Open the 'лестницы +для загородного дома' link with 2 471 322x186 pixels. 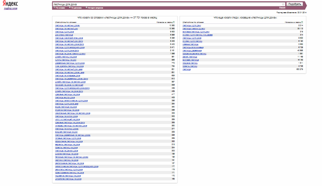click(70, 47)
